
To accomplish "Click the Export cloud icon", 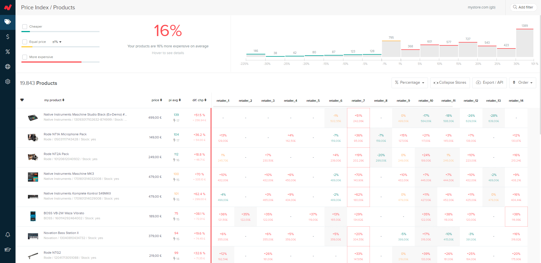I will click(478, 82).
